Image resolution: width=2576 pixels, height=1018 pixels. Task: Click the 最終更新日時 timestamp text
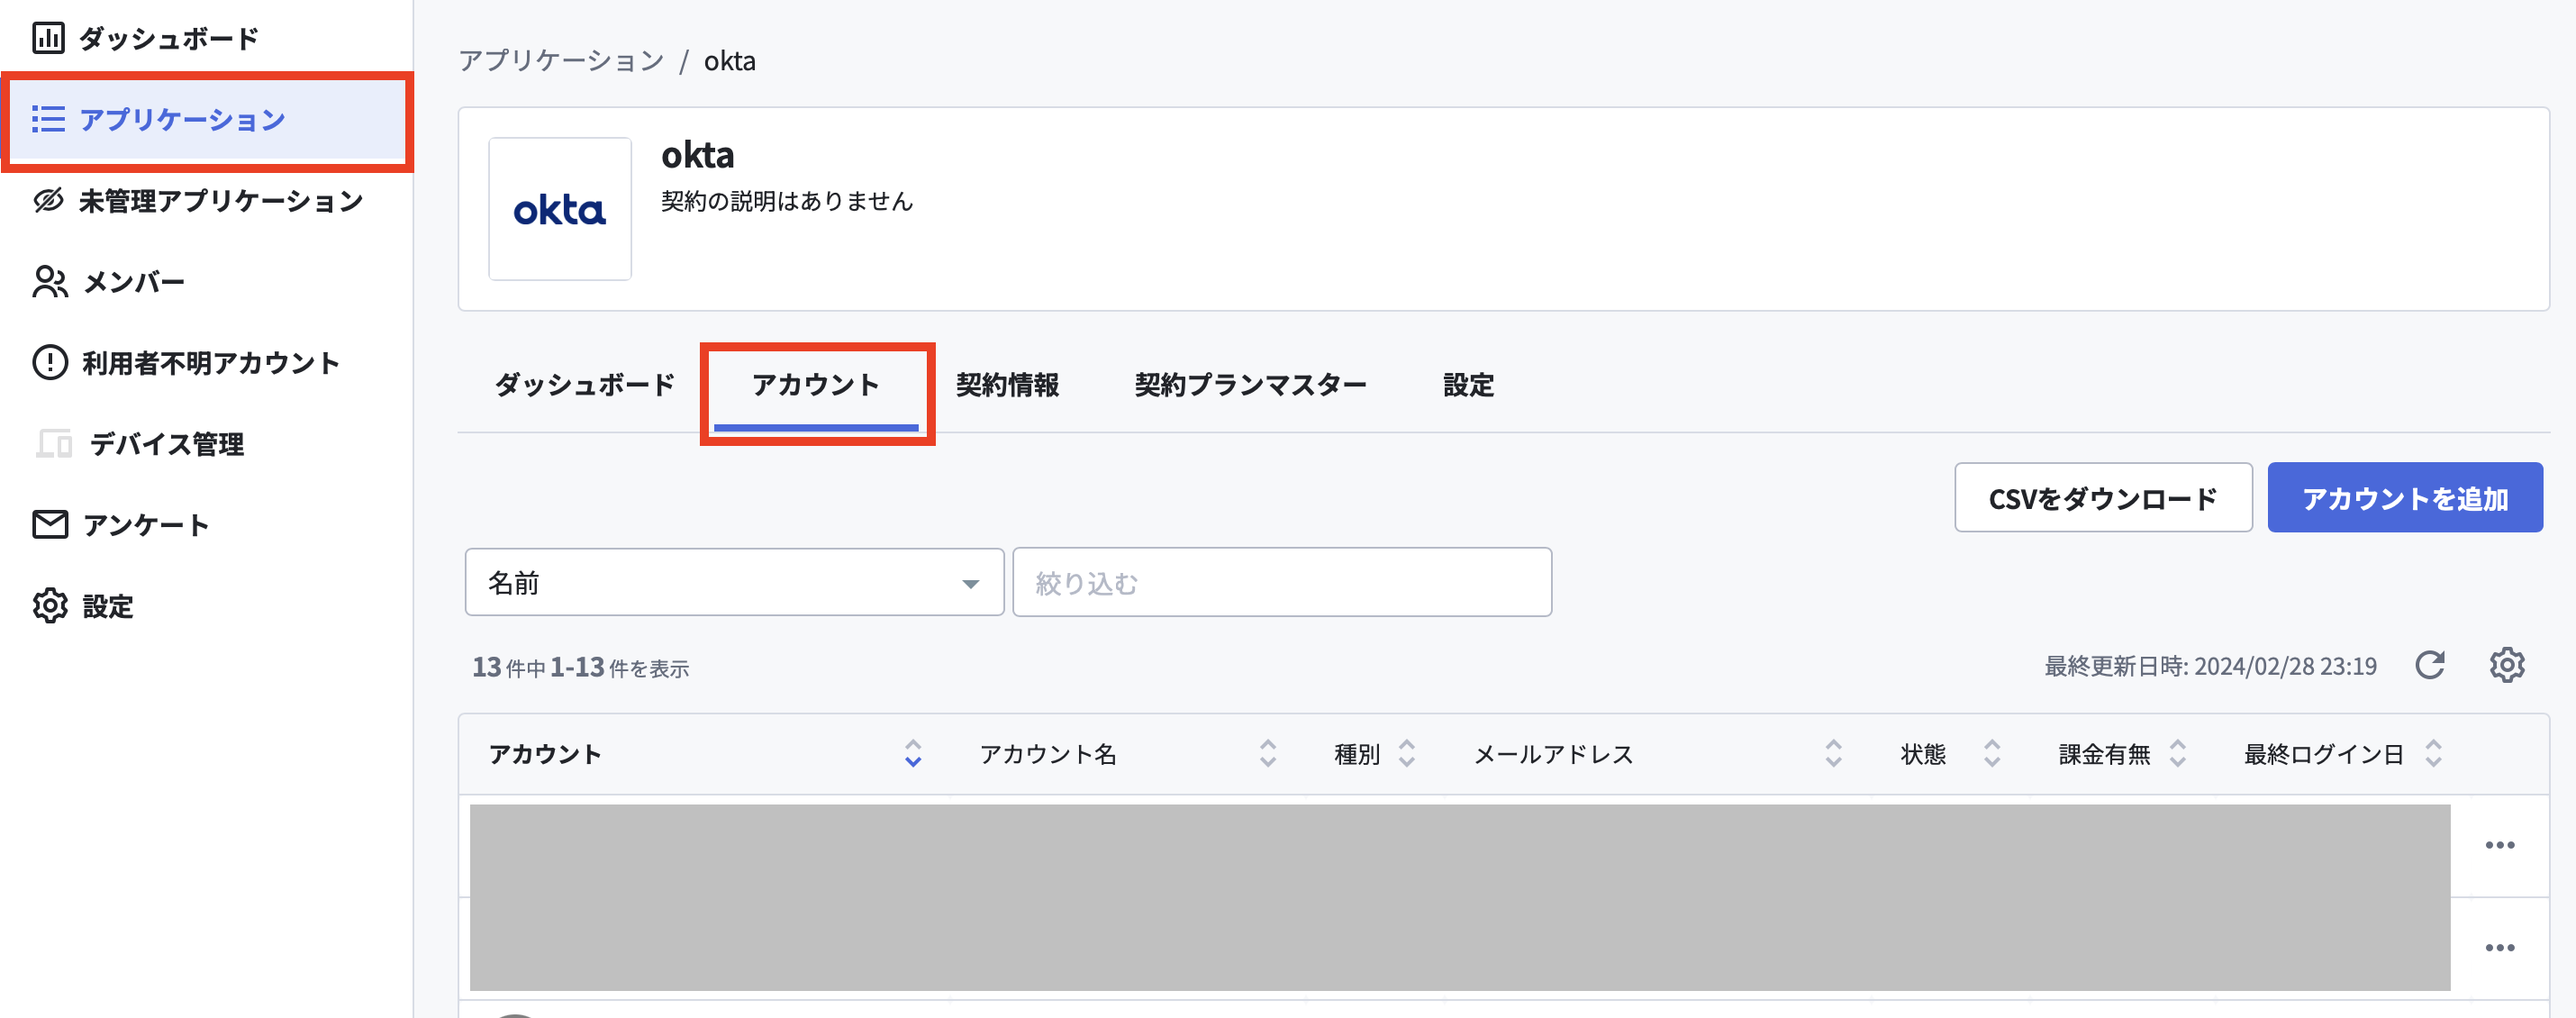pyautogui.click(x=2210, y=666)
